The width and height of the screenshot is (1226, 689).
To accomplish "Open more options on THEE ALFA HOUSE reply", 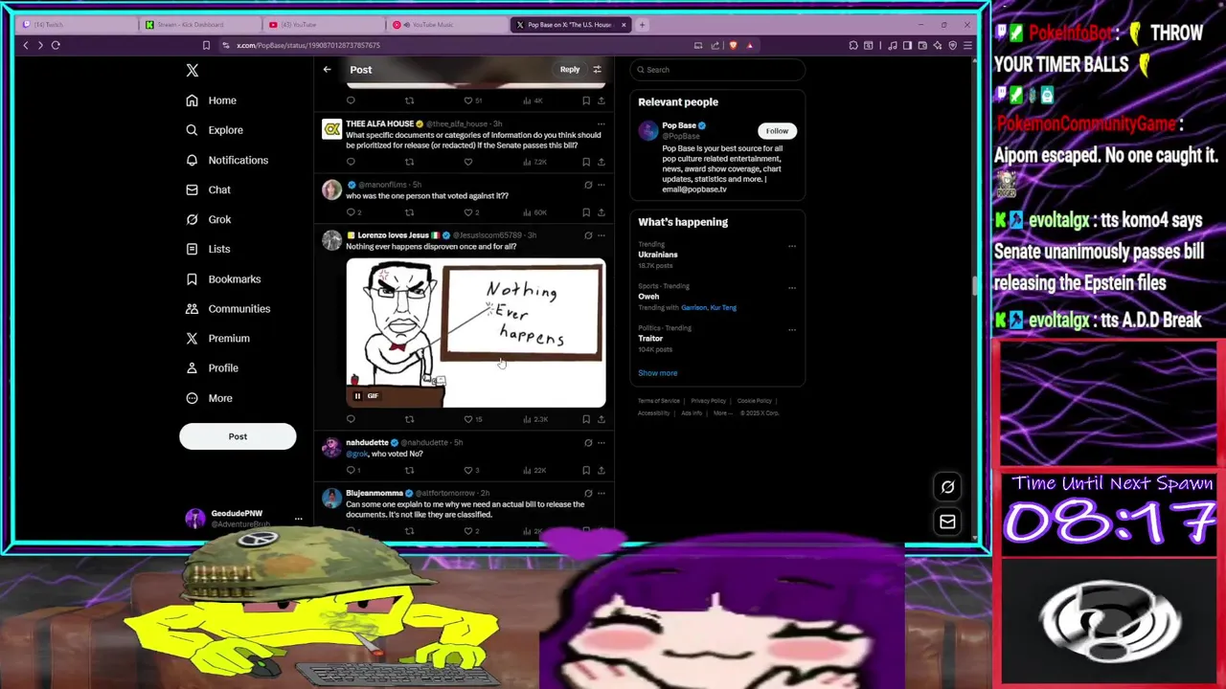I will point(602,124).
